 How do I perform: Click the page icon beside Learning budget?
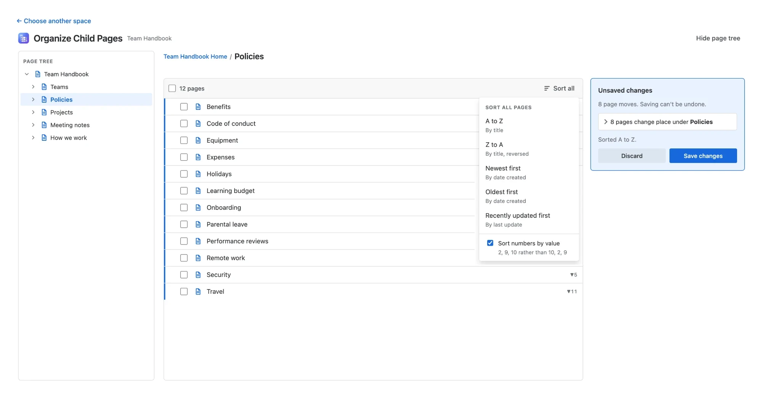[x=198, y=191]
